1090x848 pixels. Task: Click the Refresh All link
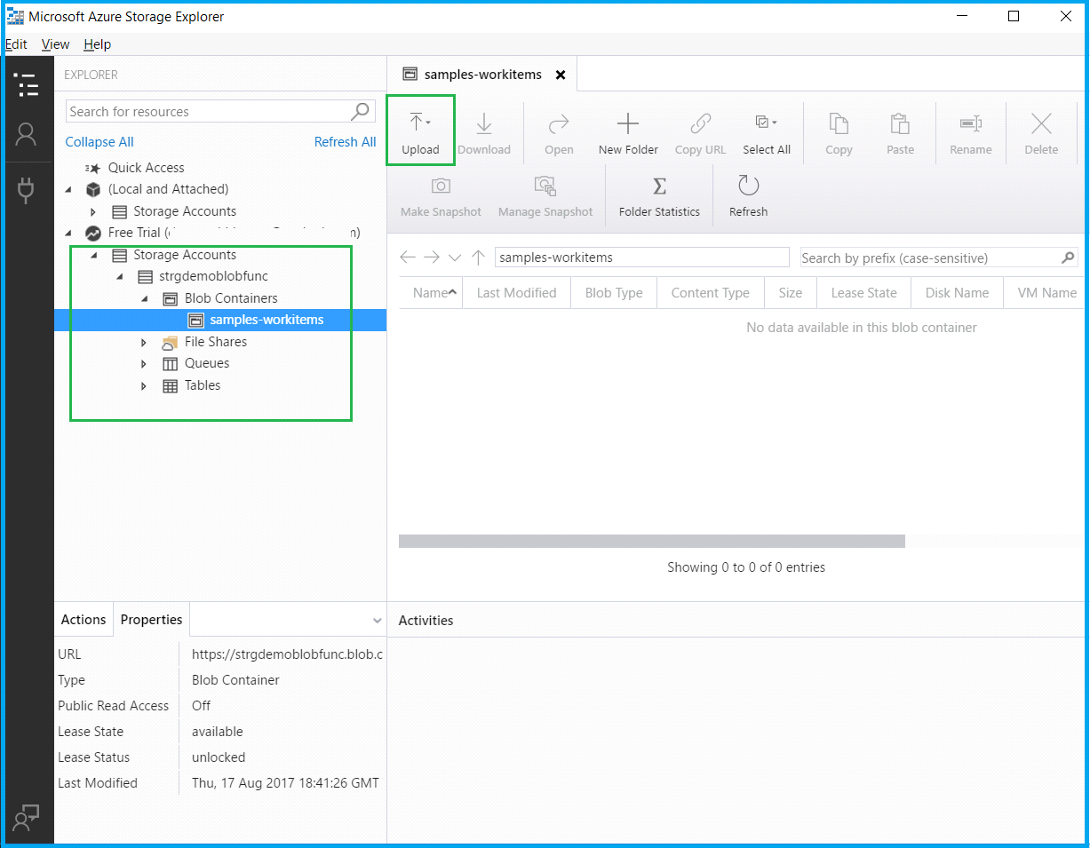(x=346, y=142)
